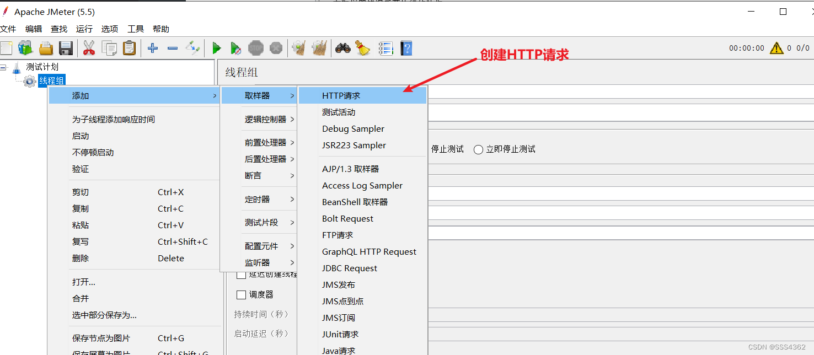Screen dimensions: 814x355
Task: Click the Open folder toolbar icon
Action: 46,49
